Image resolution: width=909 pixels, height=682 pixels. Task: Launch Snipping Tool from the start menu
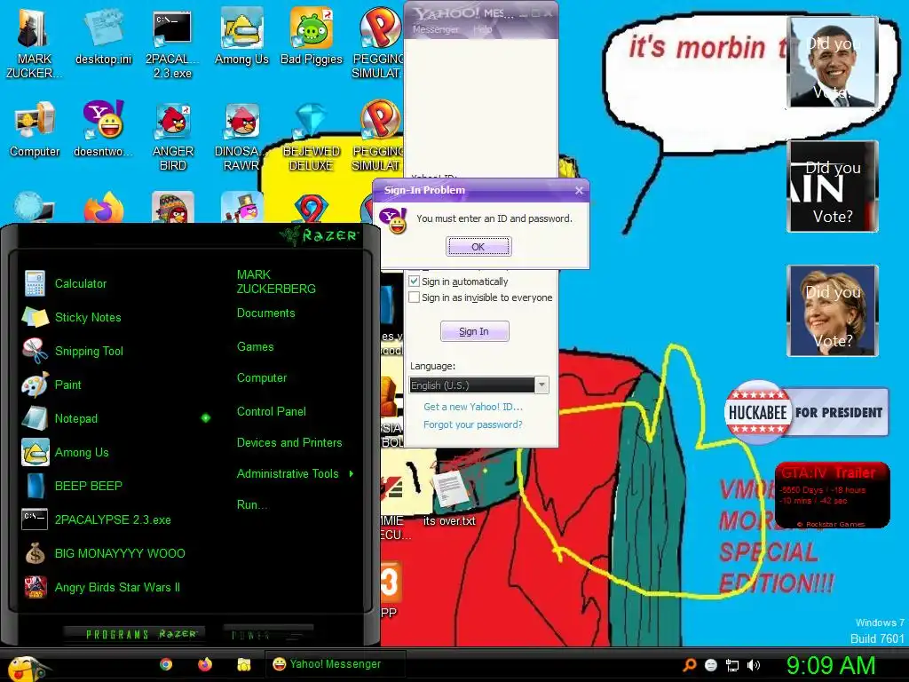73,351
